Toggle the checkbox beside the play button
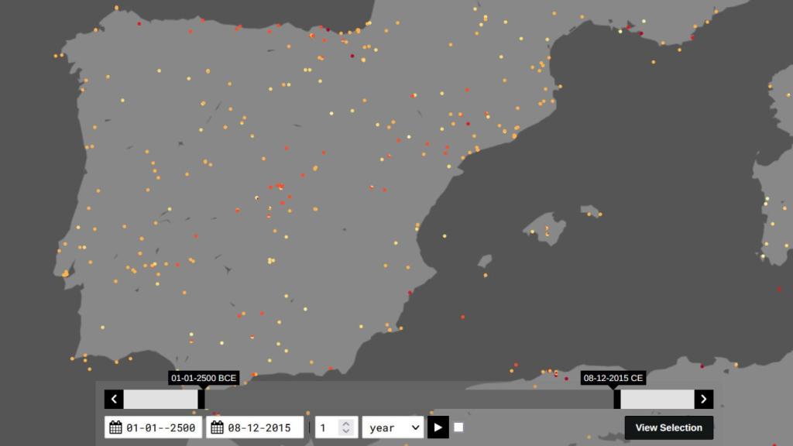 coord(458,426)
